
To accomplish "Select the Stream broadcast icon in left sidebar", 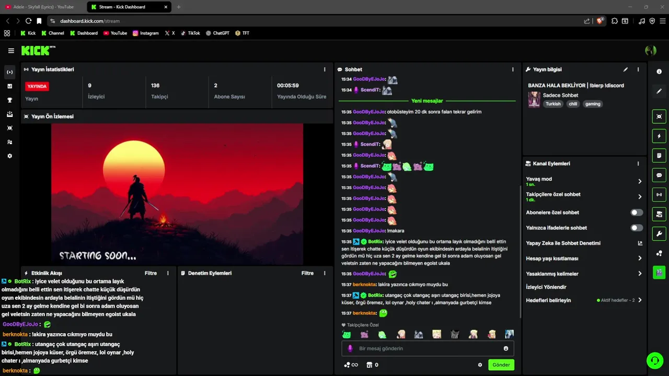I will [x=9, y=72].
